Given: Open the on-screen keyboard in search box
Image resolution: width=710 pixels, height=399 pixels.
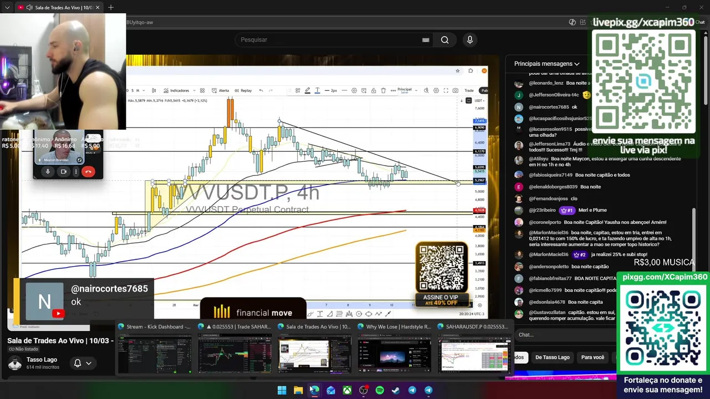Looking at the screenshot, I should 425,40.
